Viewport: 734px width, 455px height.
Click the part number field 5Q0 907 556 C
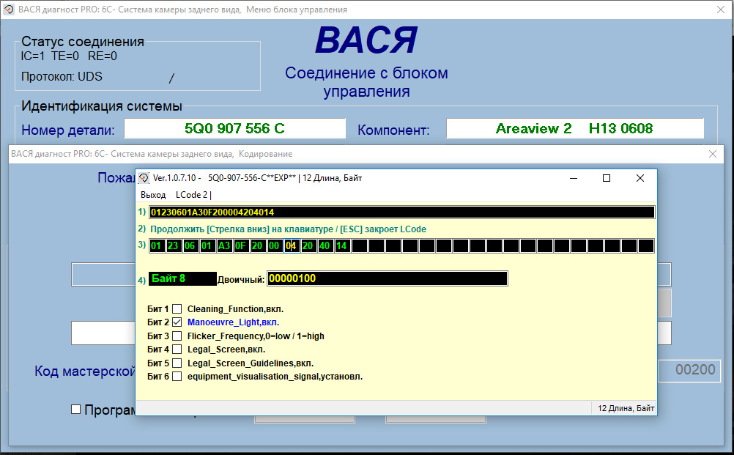pos(234,128)
